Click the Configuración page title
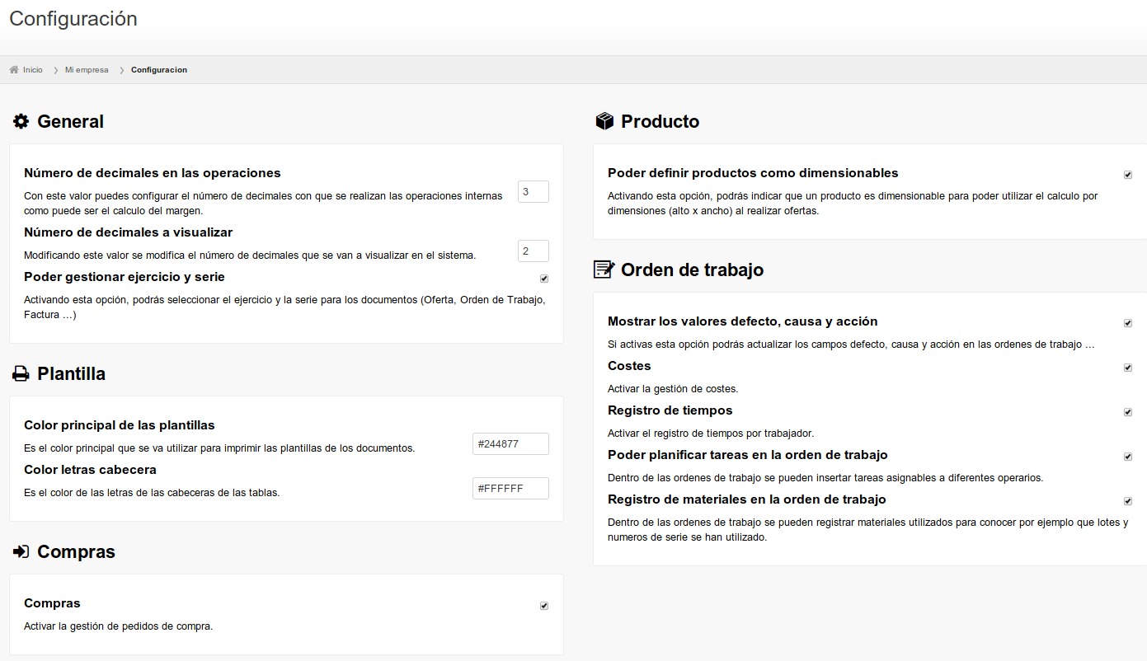This screenshot has height=661, width=1147. [x=73, y=19]
